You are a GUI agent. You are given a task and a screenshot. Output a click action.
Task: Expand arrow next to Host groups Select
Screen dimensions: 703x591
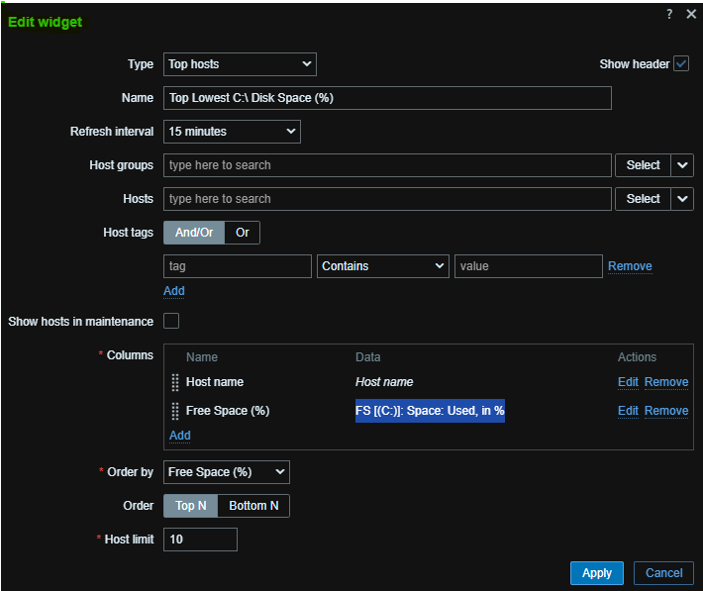tap(682, 165)
